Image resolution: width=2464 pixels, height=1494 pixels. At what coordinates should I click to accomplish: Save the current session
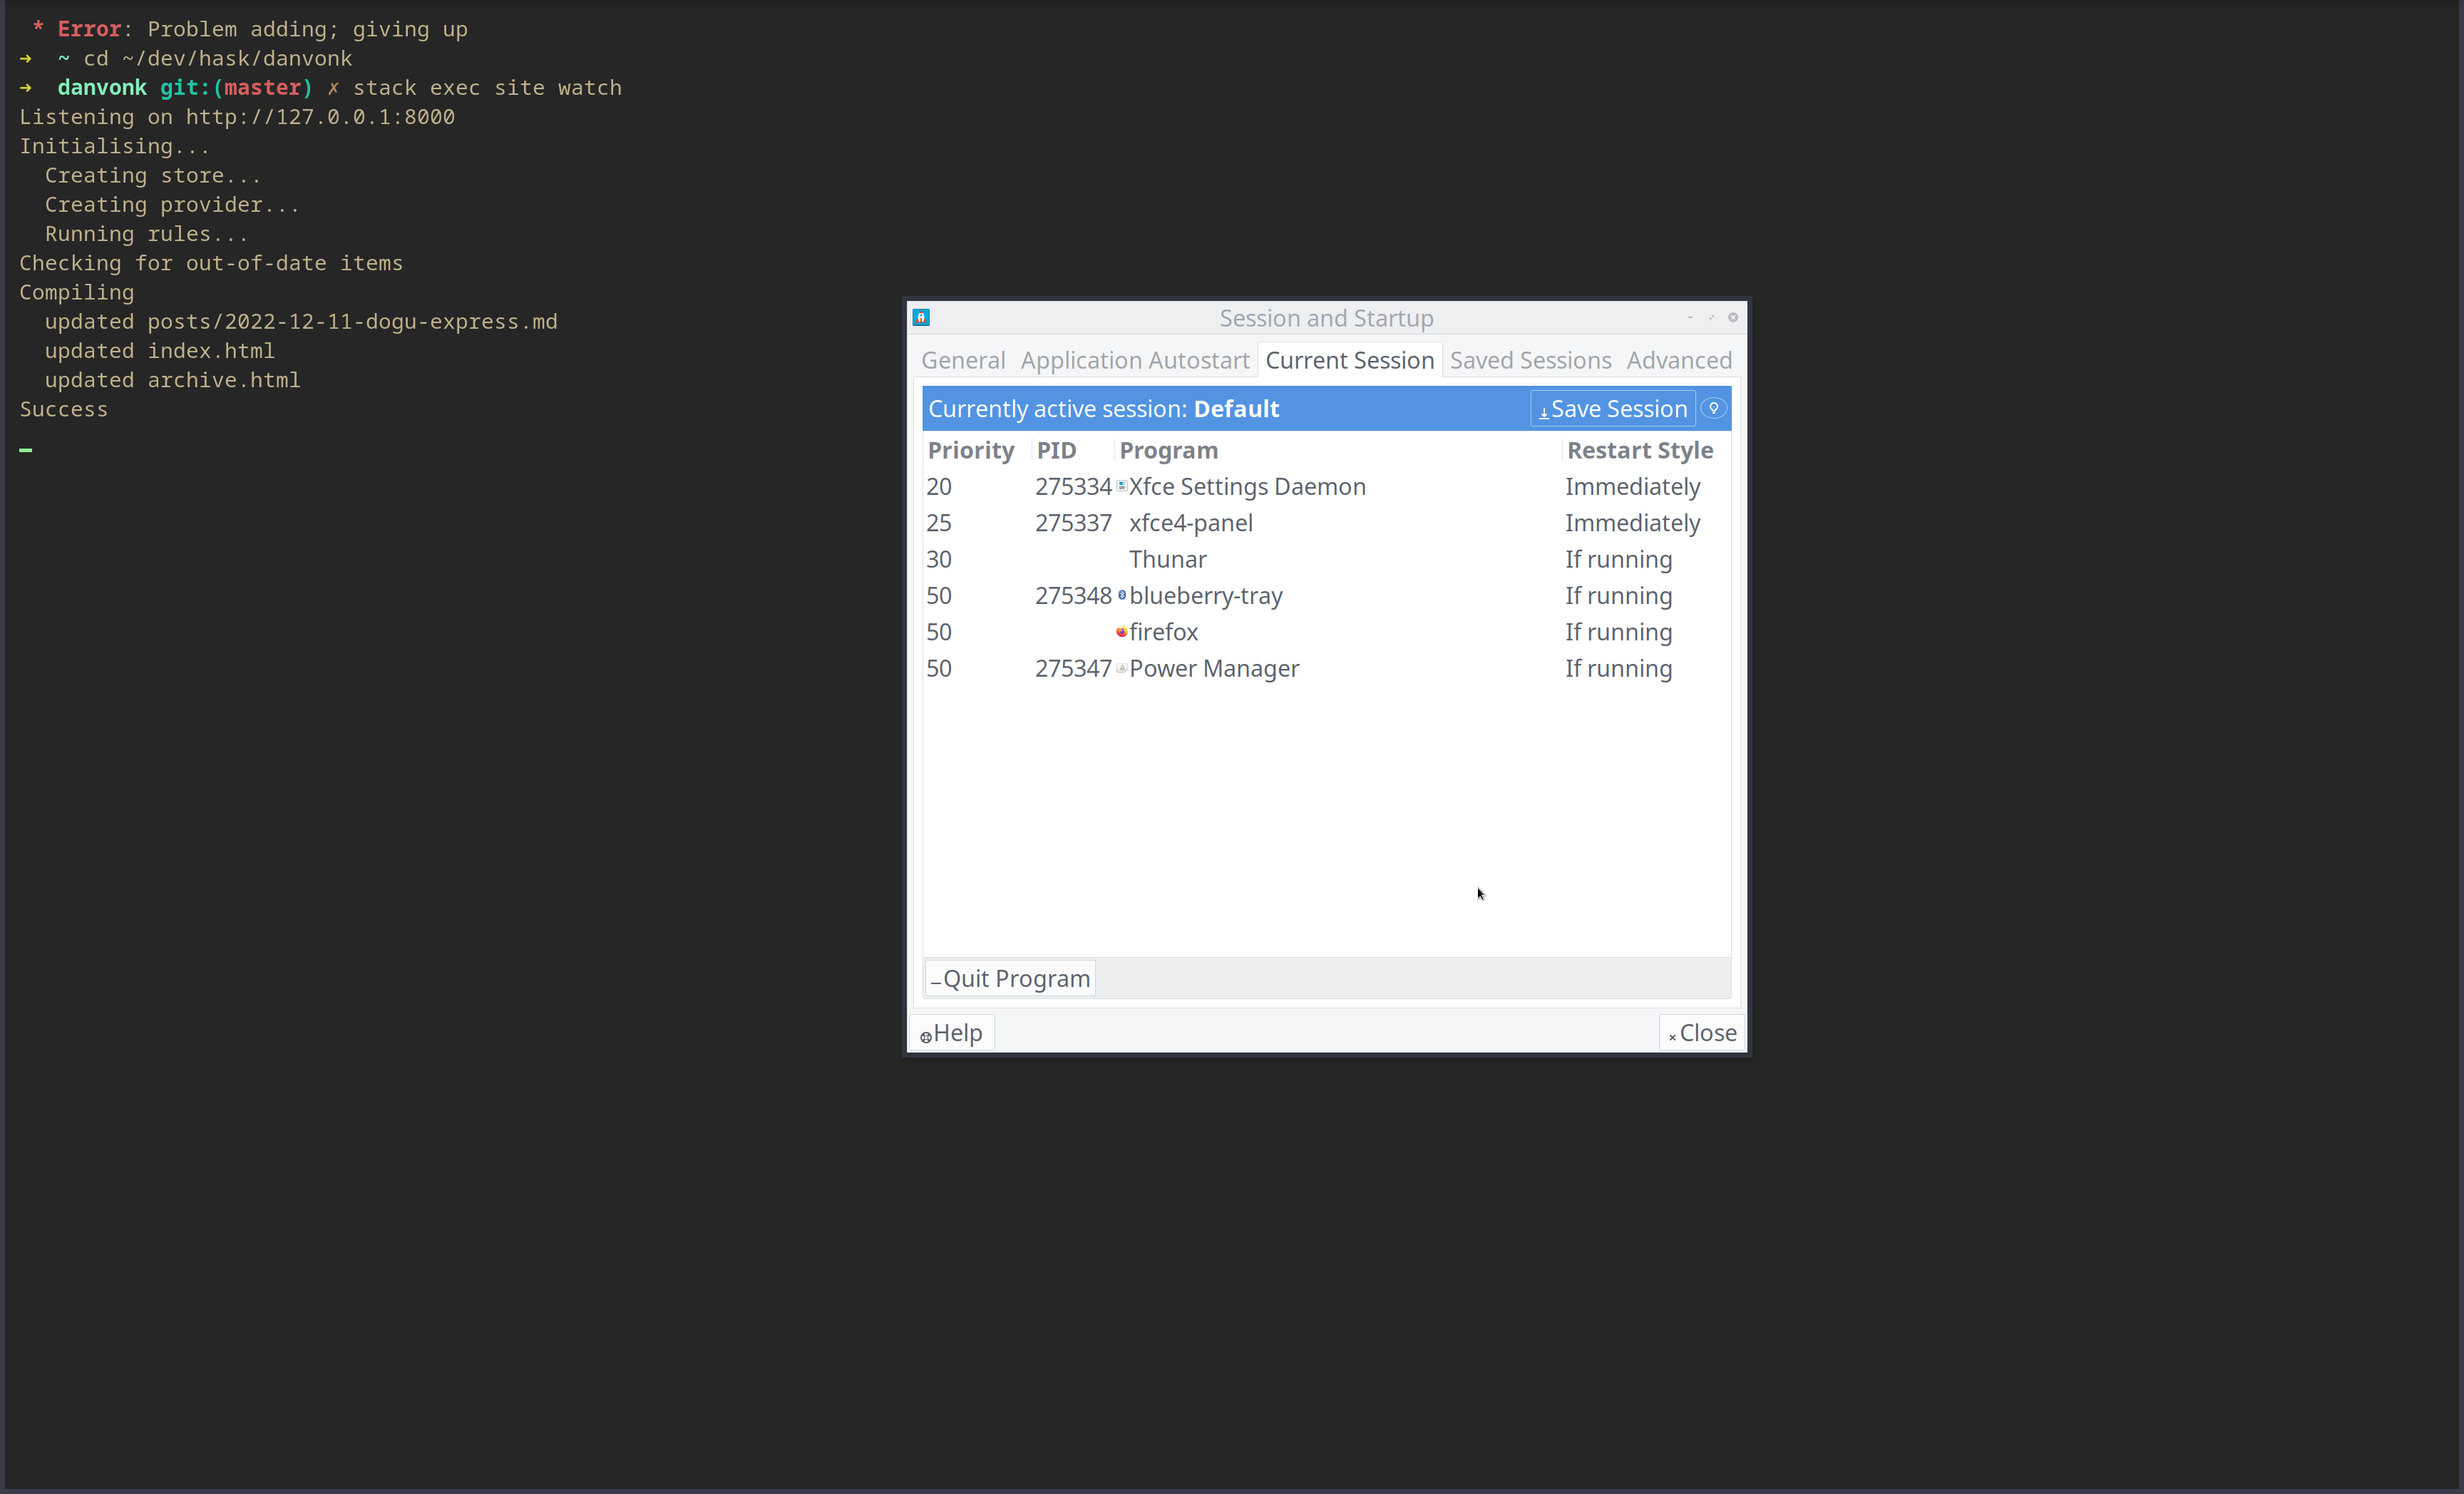pos(1611,408)
